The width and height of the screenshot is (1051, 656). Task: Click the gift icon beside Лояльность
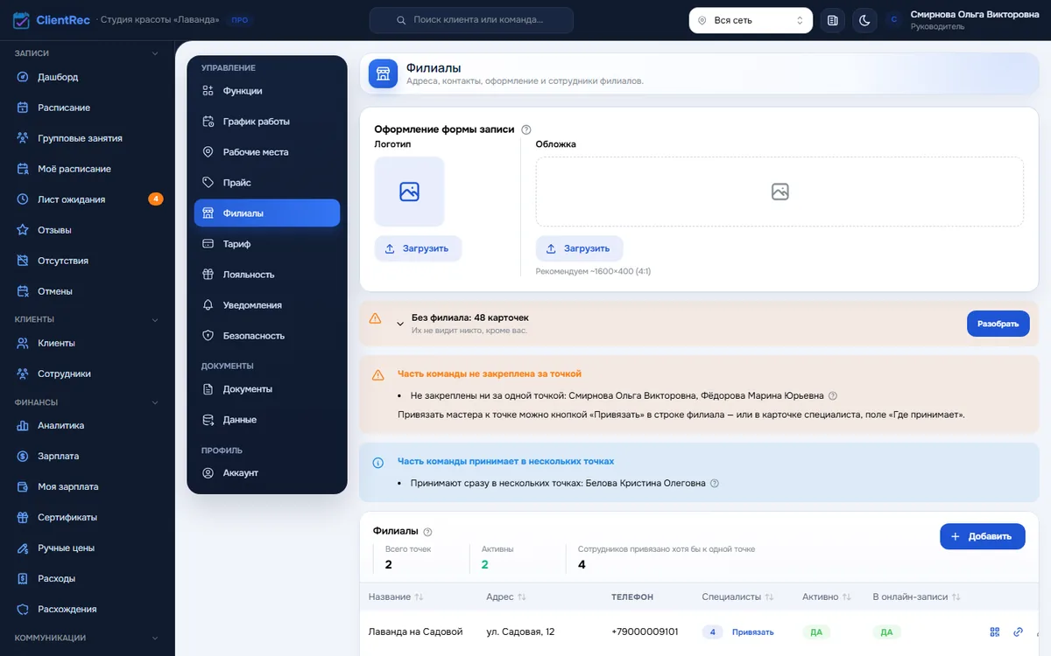[x=208, y=275]
